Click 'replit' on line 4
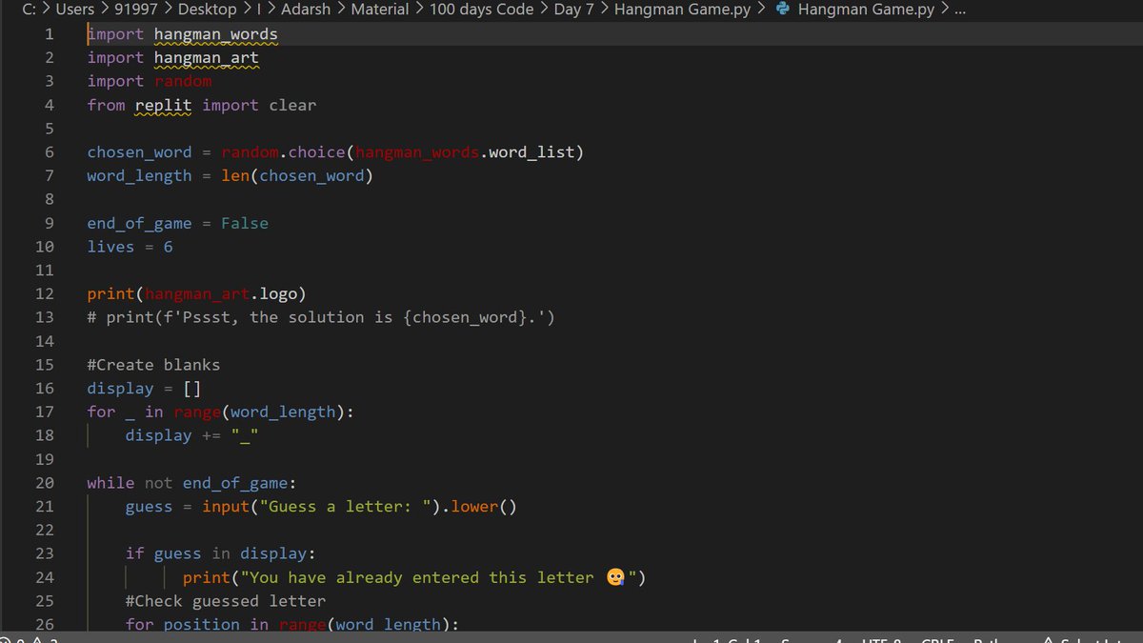 163,106
